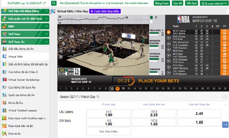Click the Đua ngựa kéo xe ảo icon
This screenshot has height=138, width=229.
(5, 126)
